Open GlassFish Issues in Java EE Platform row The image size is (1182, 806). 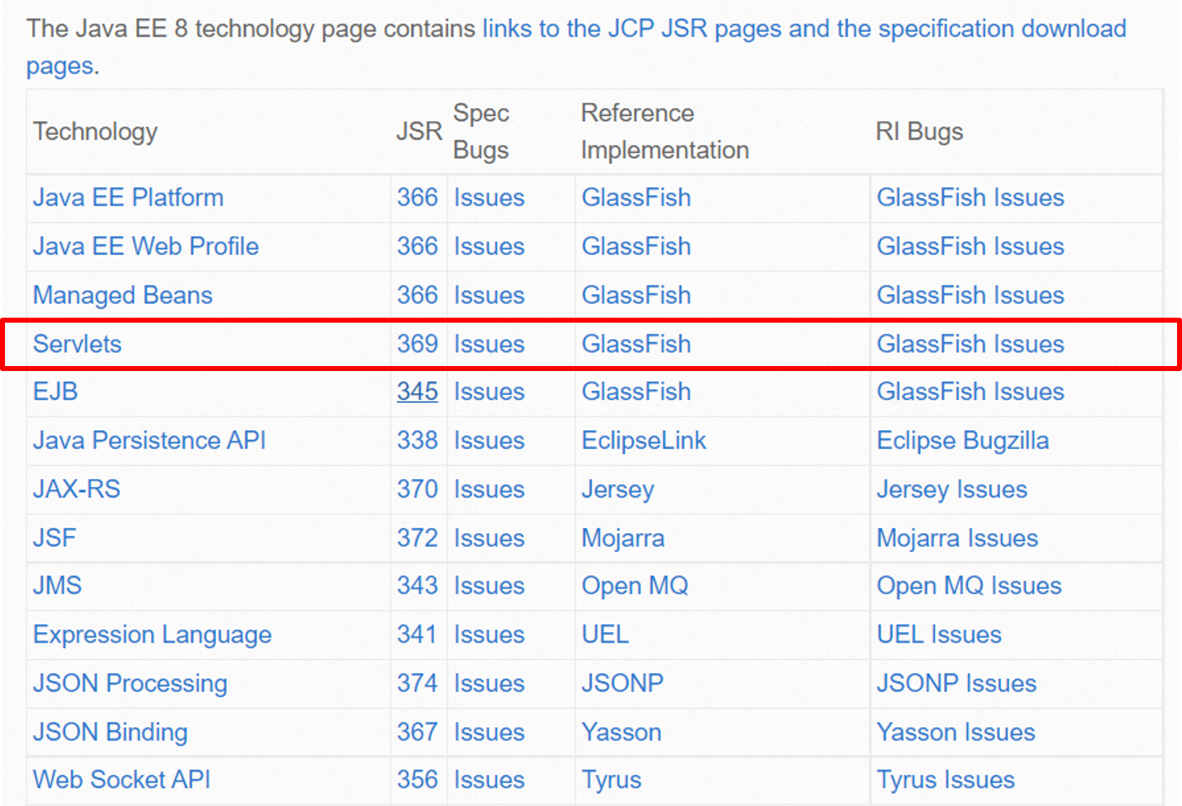(x=970, y=198)
